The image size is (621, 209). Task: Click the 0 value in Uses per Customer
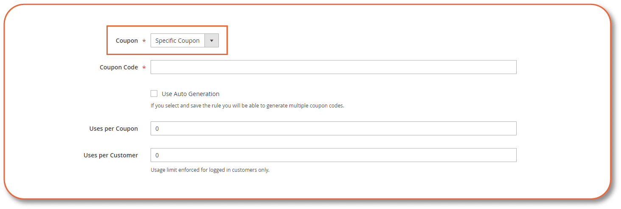(157, 155)
